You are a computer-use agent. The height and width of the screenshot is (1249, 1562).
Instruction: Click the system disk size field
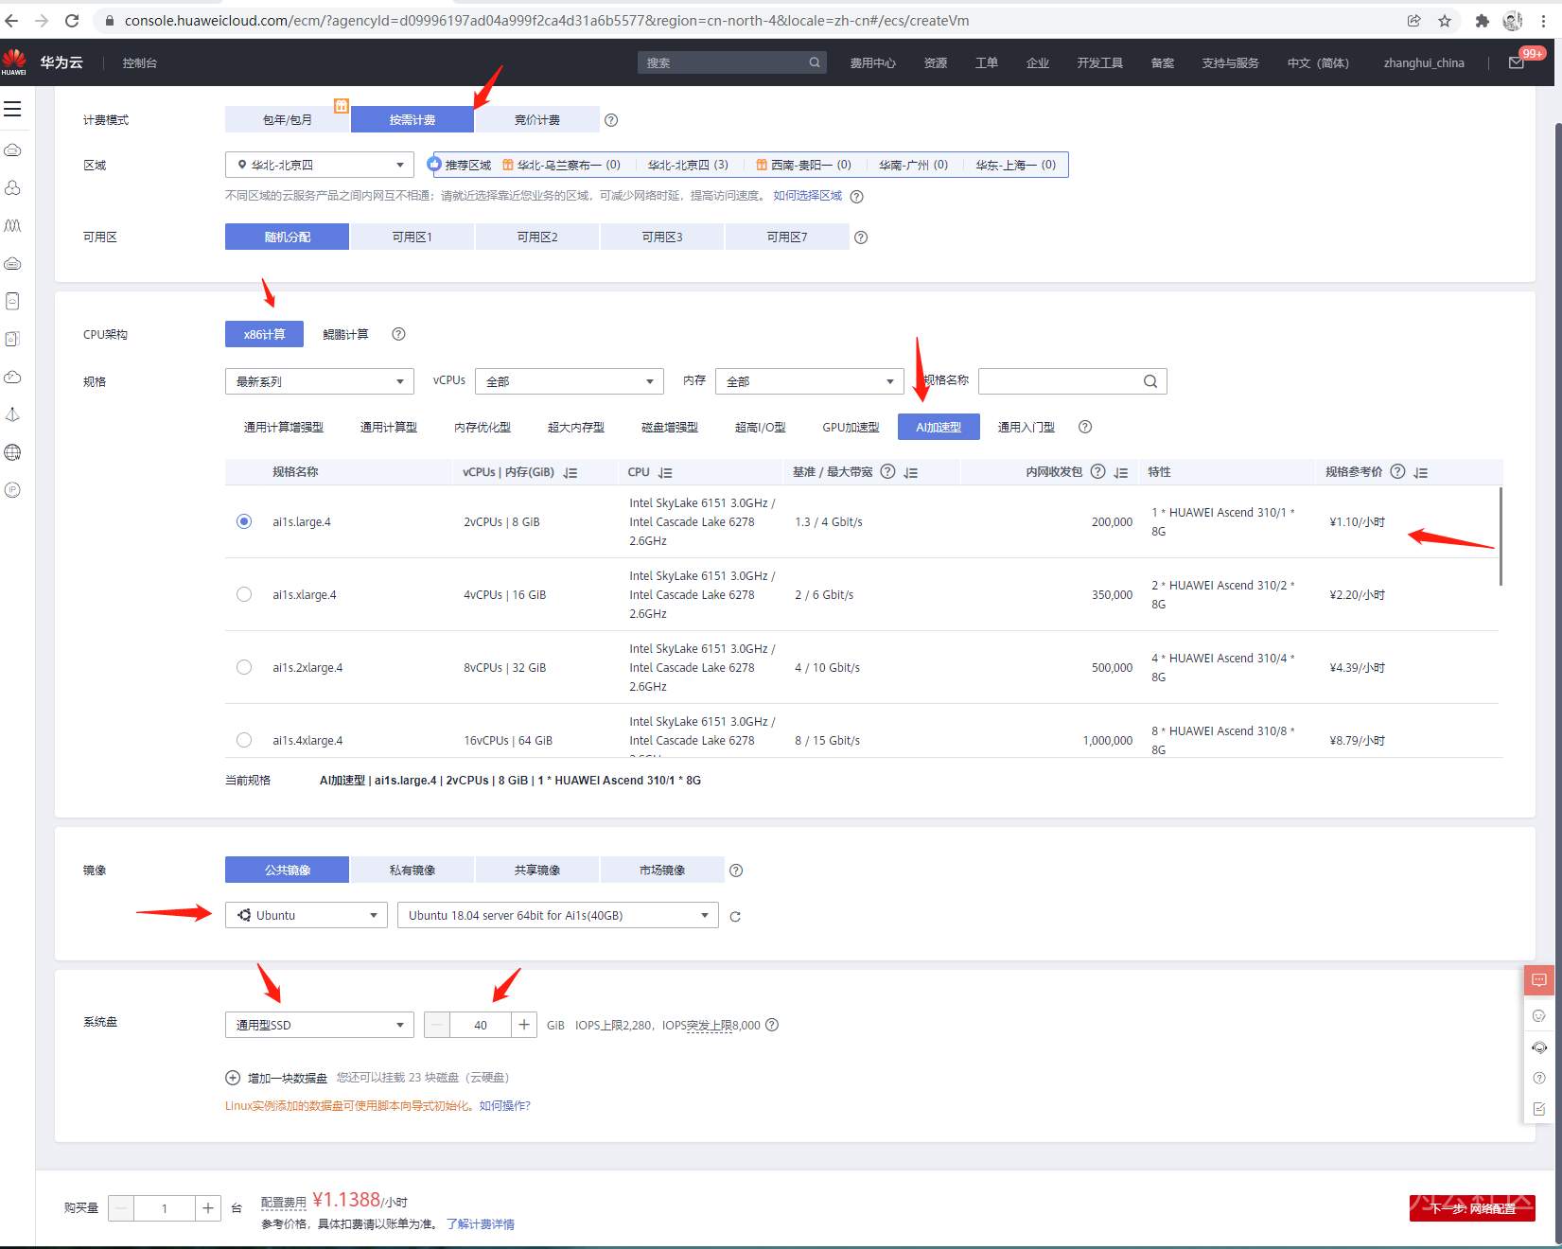(481, 1025)
